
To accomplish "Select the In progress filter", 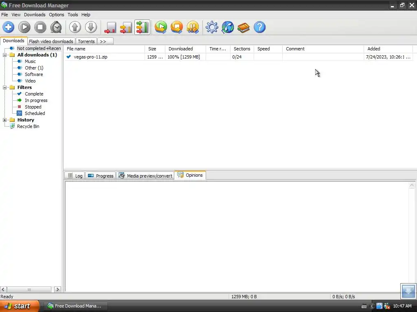I will pos(36,100).
